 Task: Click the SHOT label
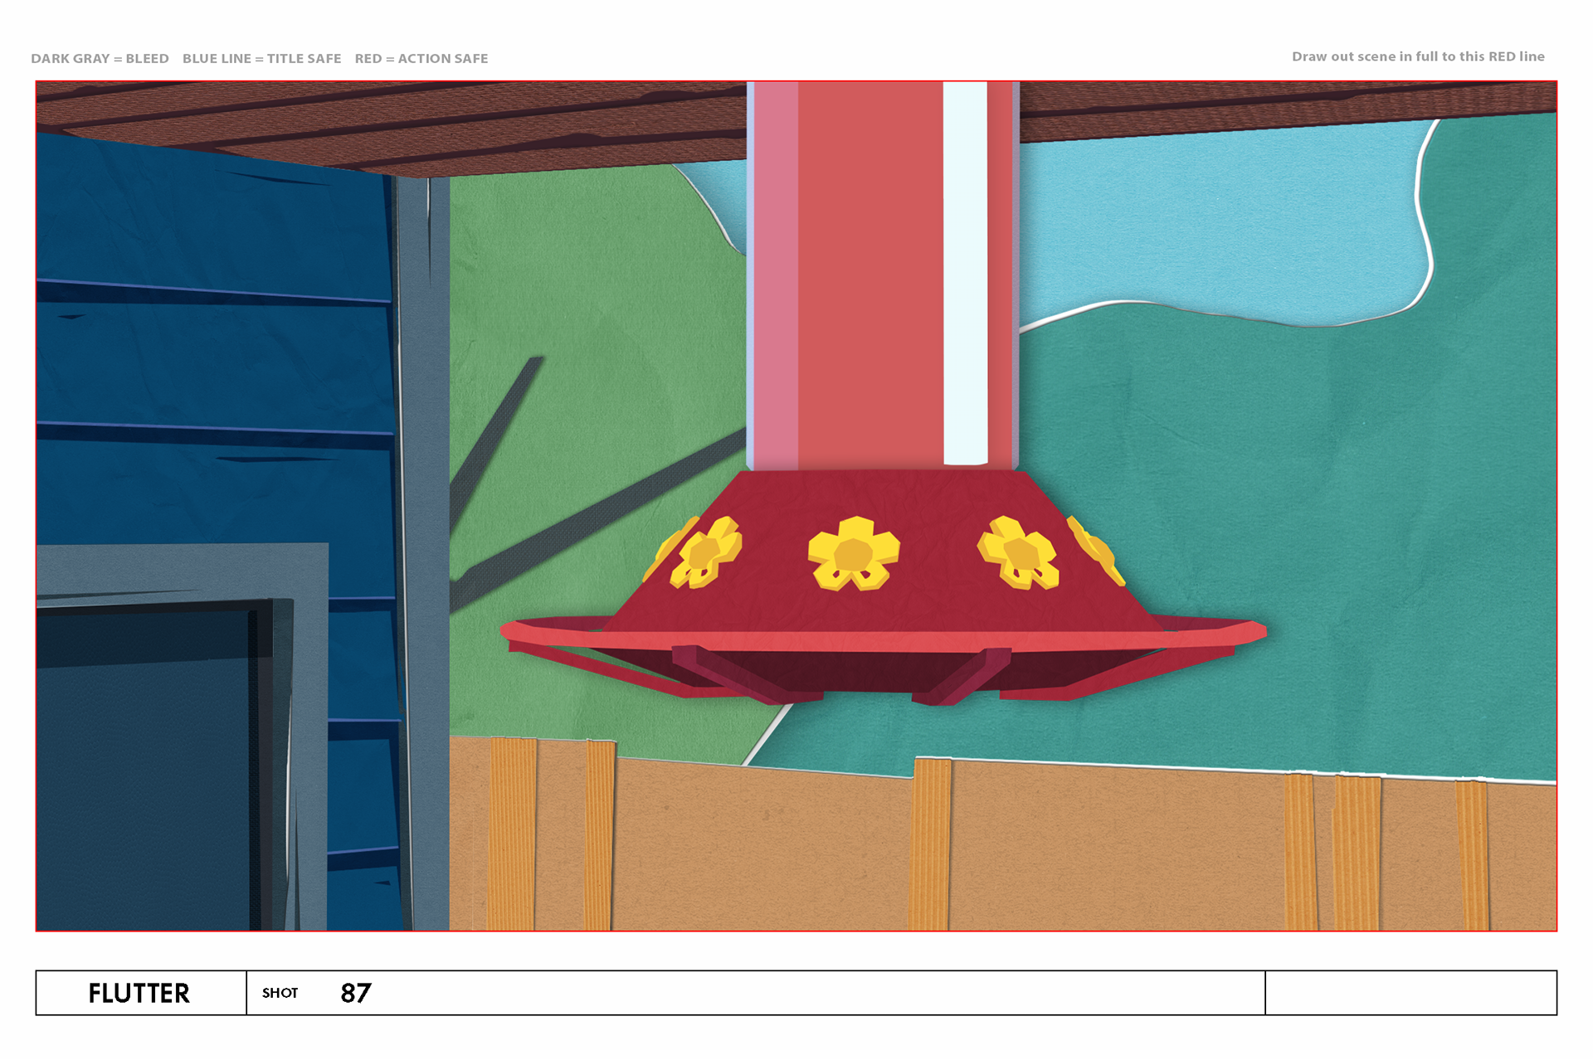(x=280, y=993)
